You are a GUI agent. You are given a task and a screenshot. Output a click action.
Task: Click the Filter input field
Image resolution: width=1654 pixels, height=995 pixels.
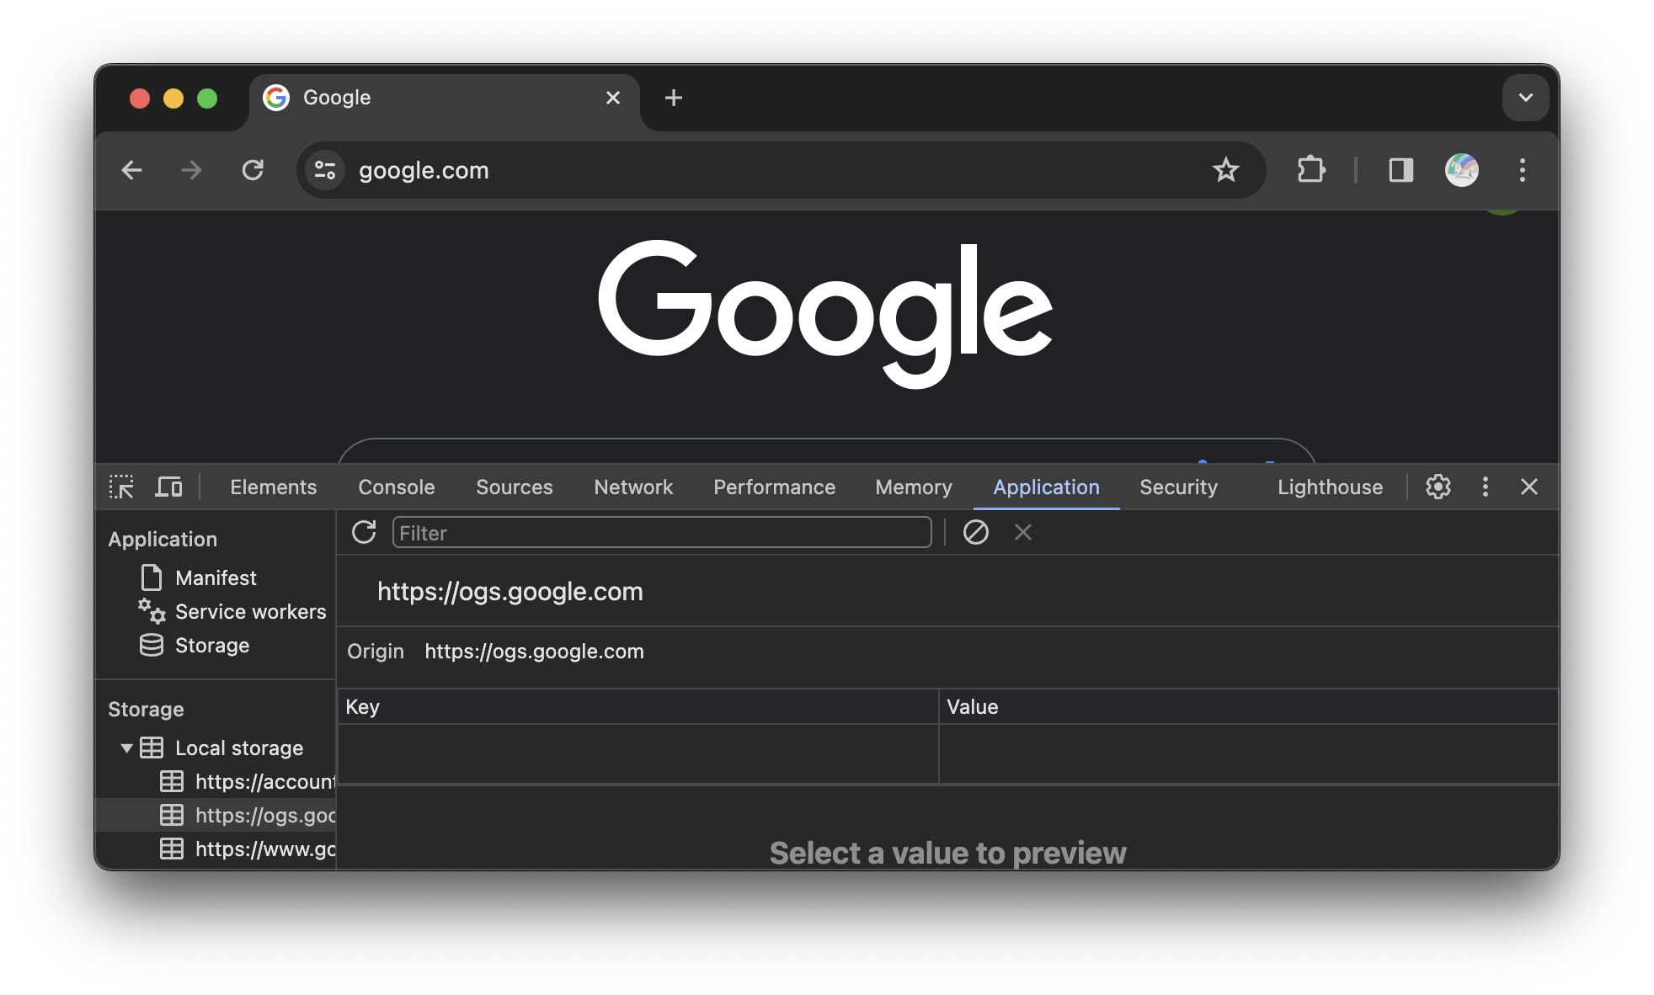(x=662, y=532)
